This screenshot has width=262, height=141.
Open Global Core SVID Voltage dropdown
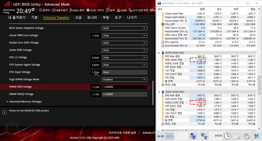point(124,43)
